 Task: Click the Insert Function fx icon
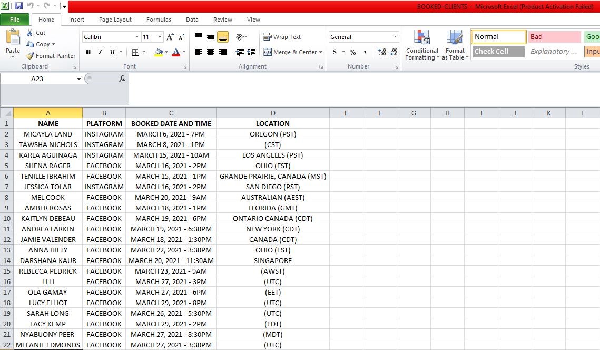click(x=122, y=79)
